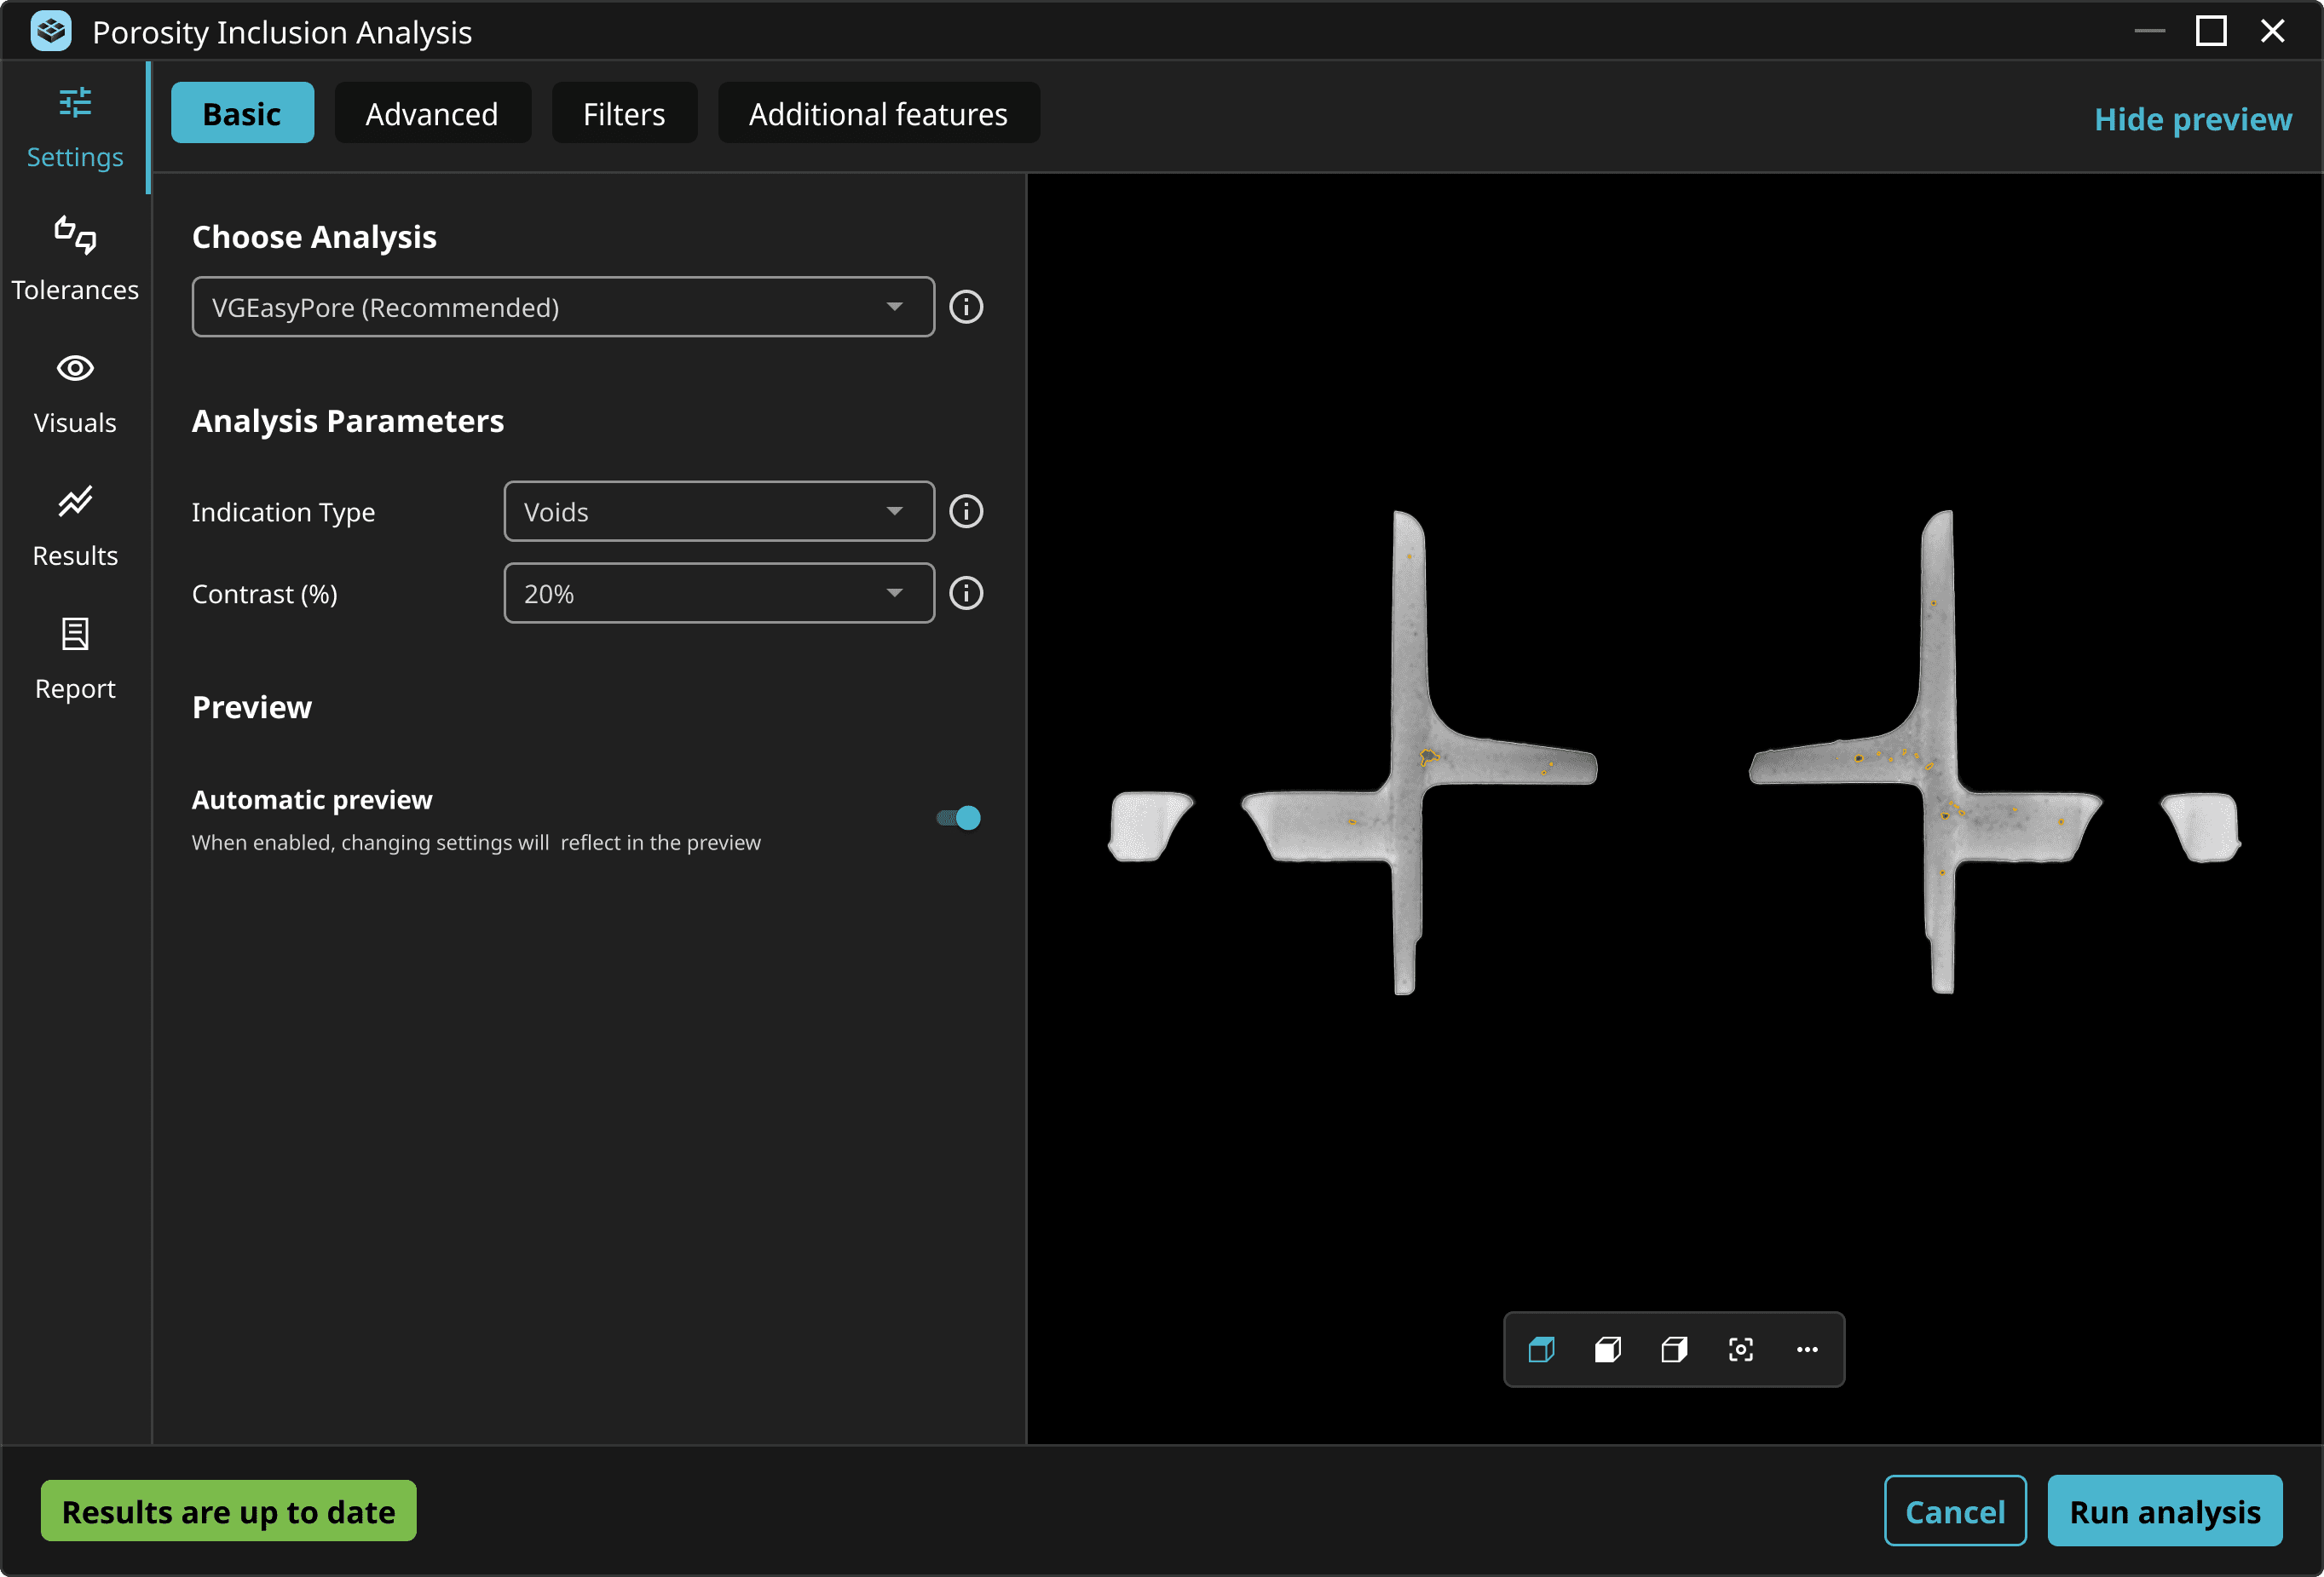This screenshot has height=1577, width=2324.
Task: Click the Cancel button
Action: (x=1955, y=1511)
